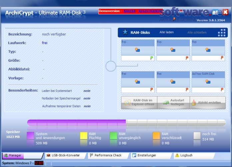Click the purple memory usage bar

click(x=76, y=123)
